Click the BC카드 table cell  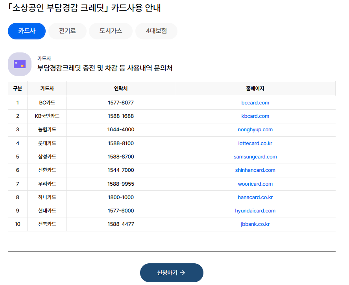pyautogui.click(x=47, y=103)
